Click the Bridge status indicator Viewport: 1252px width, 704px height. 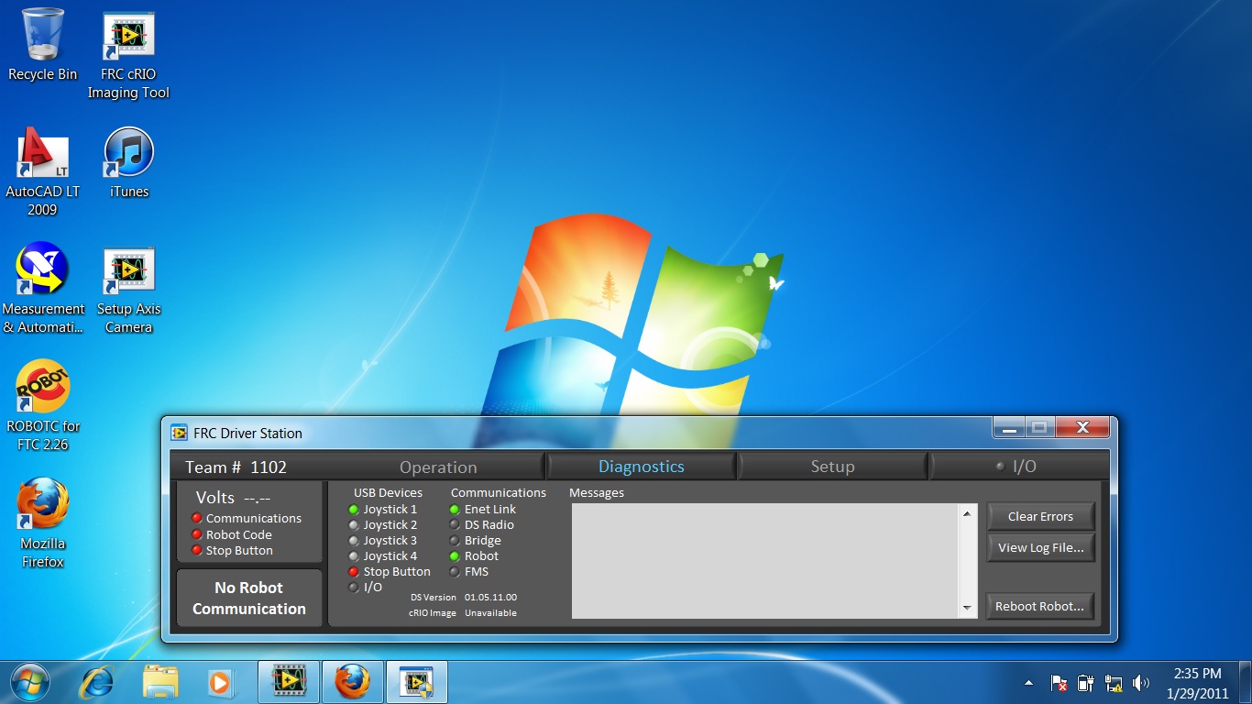tap(455, 541)
